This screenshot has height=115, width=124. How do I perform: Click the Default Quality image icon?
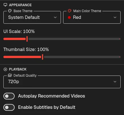click(10, 75)
